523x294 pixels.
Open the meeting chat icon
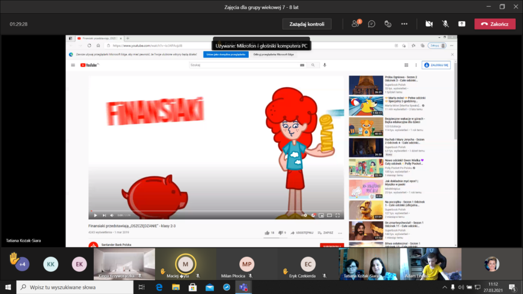(x=372, y=24)
